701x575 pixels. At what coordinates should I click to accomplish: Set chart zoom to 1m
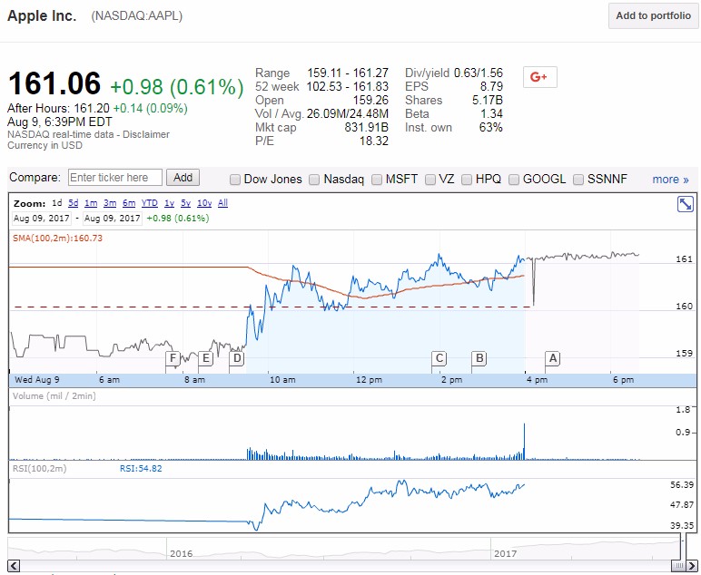[x=91, y=203]
